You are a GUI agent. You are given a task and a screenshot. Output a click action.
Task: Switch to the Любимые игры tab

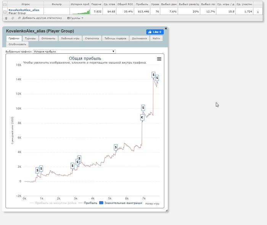pyautogui.click(x=70, y=39)
